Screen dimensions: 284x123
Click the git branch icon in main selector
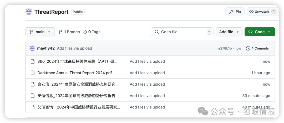[31, 32]
